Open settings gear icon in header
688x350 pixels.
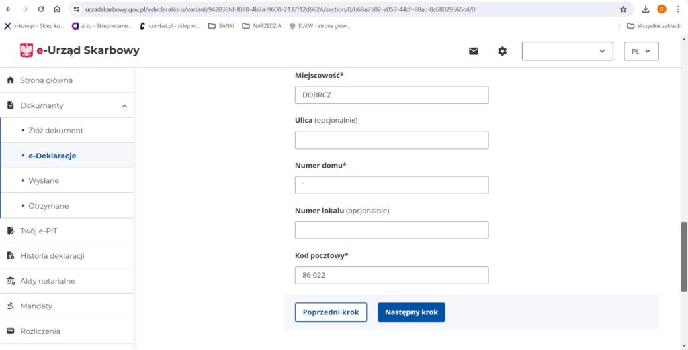pos(502,51)
